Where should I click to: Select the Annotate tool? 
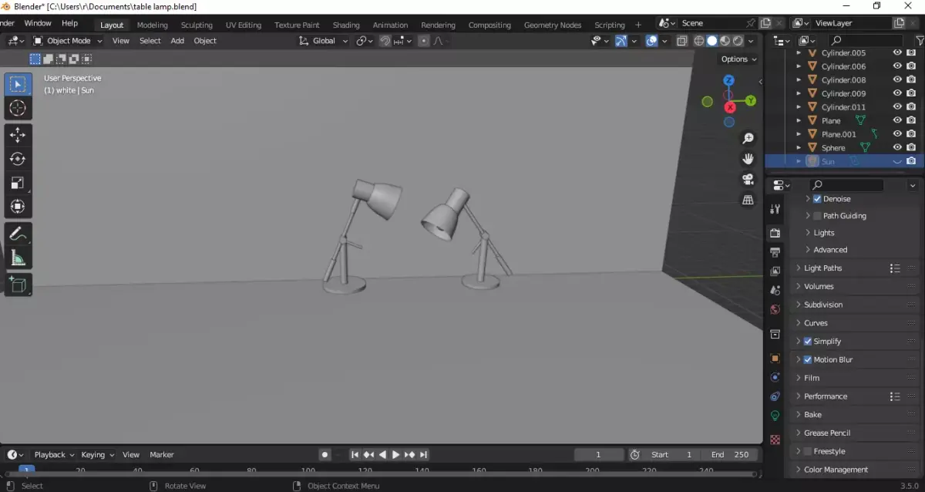point(18,234)
